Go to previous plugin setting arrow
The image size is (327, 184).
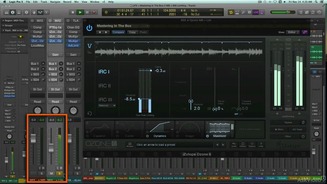click(100, 32)
